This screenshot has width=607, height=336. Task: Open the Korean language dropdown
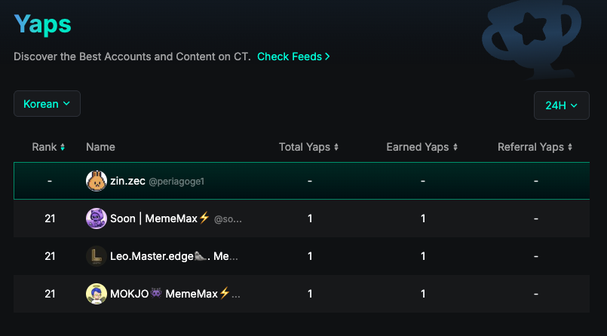pos(47,104)
